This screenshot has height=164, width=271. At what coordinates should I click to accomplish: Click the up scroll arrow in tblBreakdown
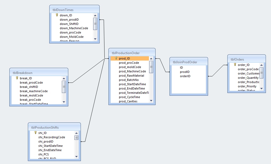point(64,78)
